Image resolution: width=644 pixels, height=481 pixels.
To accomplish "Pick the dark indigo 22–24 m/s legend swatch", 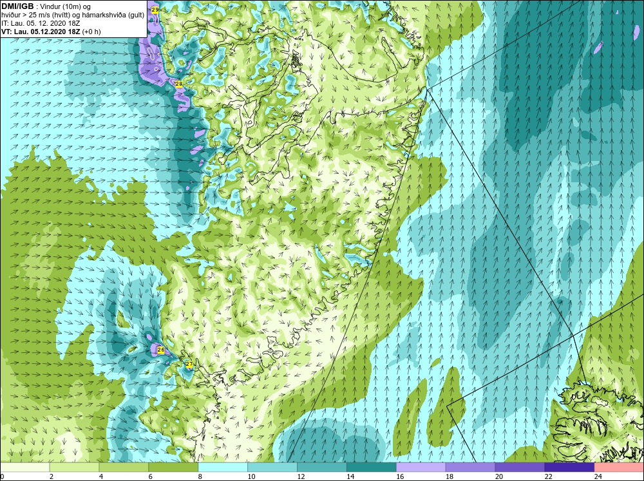I will click(569, 467).
